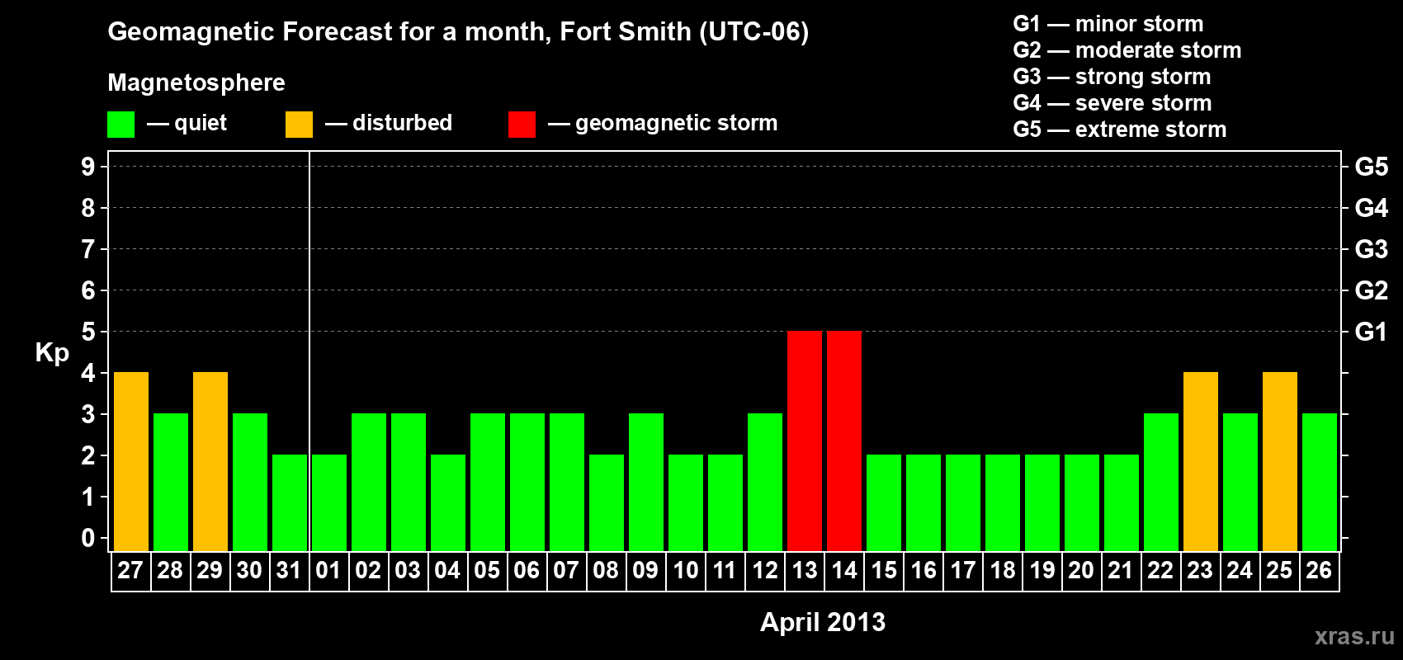Click the G2 label on right axis
Viewport: 1403px width, 660px height.
tap(1372, 290)
